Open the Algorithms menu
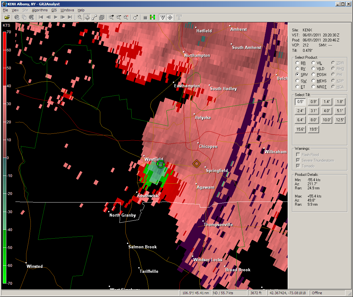 pyautogui.click(x=40, y=10)
